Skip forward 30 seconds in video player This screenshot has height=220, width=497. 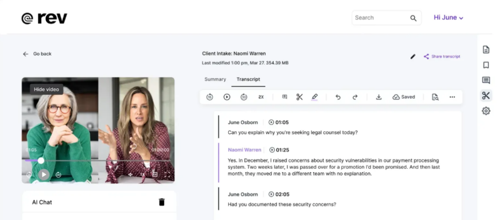coord(59,174)
